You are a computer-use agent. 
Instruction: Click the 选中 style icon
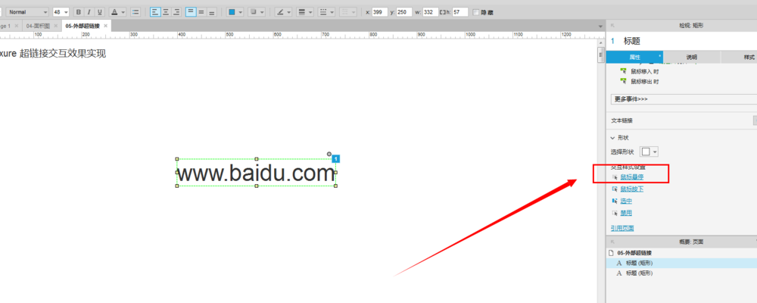pos(615,201)
